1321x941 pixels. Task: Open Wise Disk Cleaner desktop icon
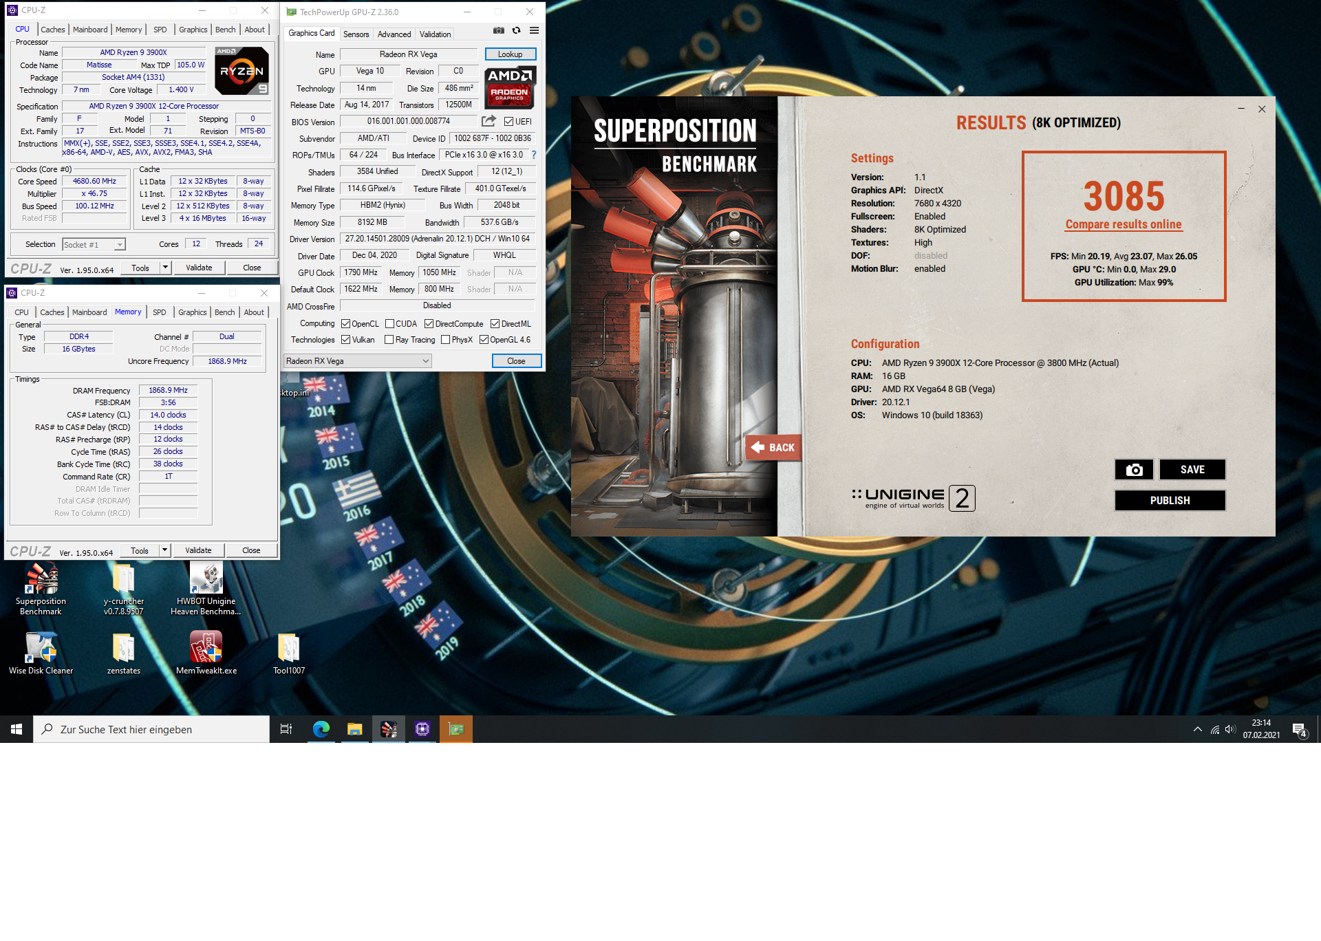click(41, 653)
